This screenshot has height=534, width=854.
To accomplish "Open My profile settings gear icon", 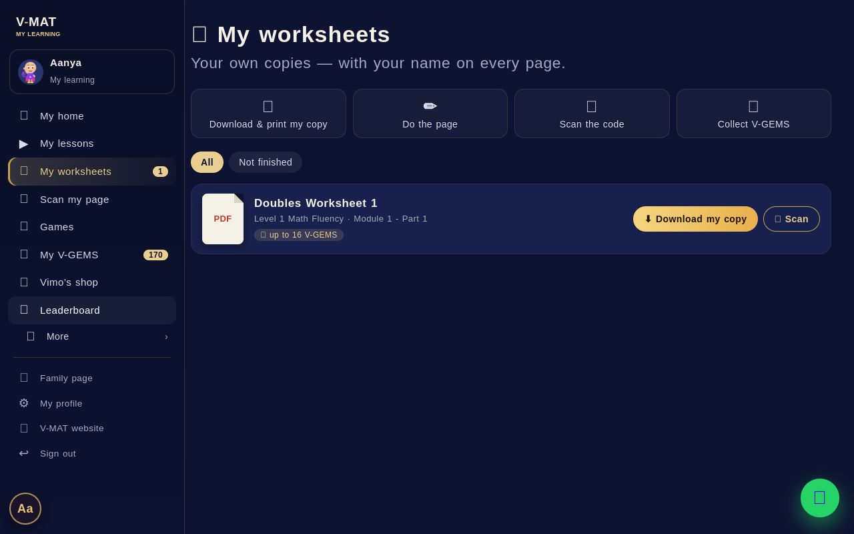I will click(24, 403).
